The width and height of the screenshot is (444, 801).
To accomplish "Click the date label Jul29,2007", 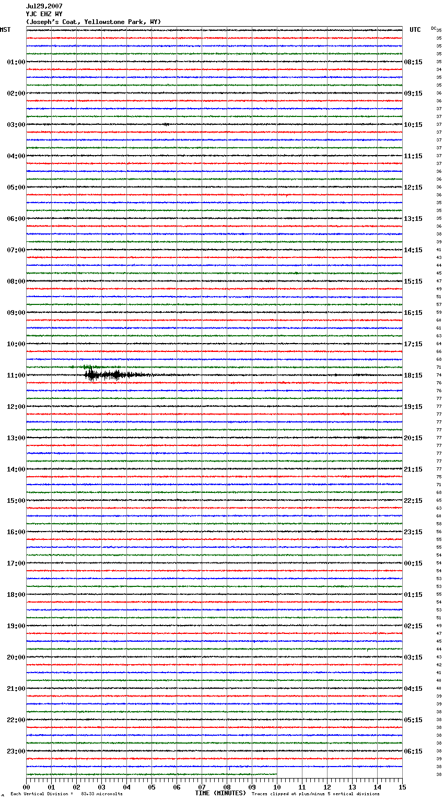I will [x=44, y=6].
